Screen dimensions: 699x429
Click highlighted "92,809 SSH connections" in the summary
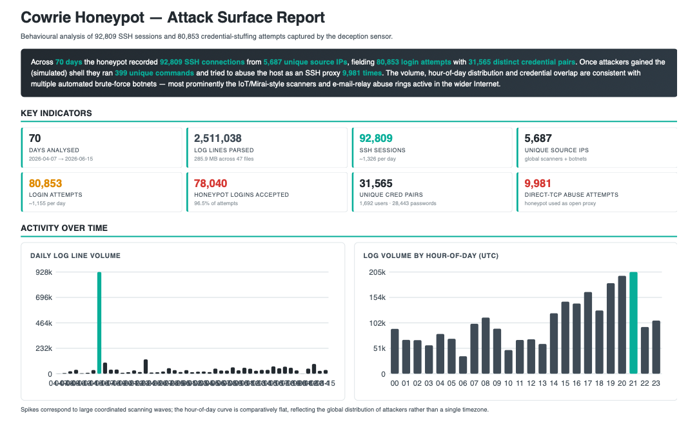click(x=202, y=62)
